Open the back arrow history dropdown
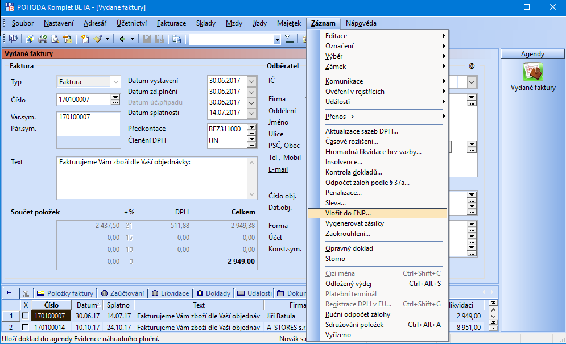The image size is (566, 344). 132,39
